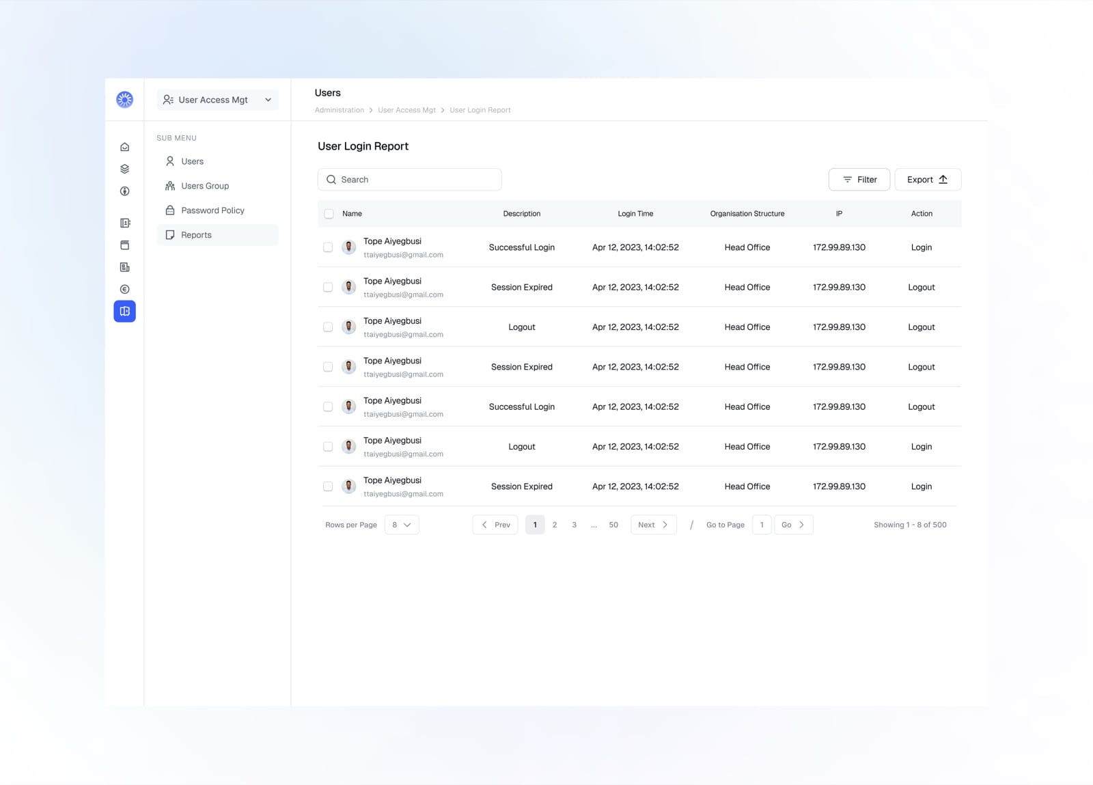The width and height of the screenshot is (1093, 785).
Task: Click avatar in the first Successful Login row
Action: pos(349,247)
